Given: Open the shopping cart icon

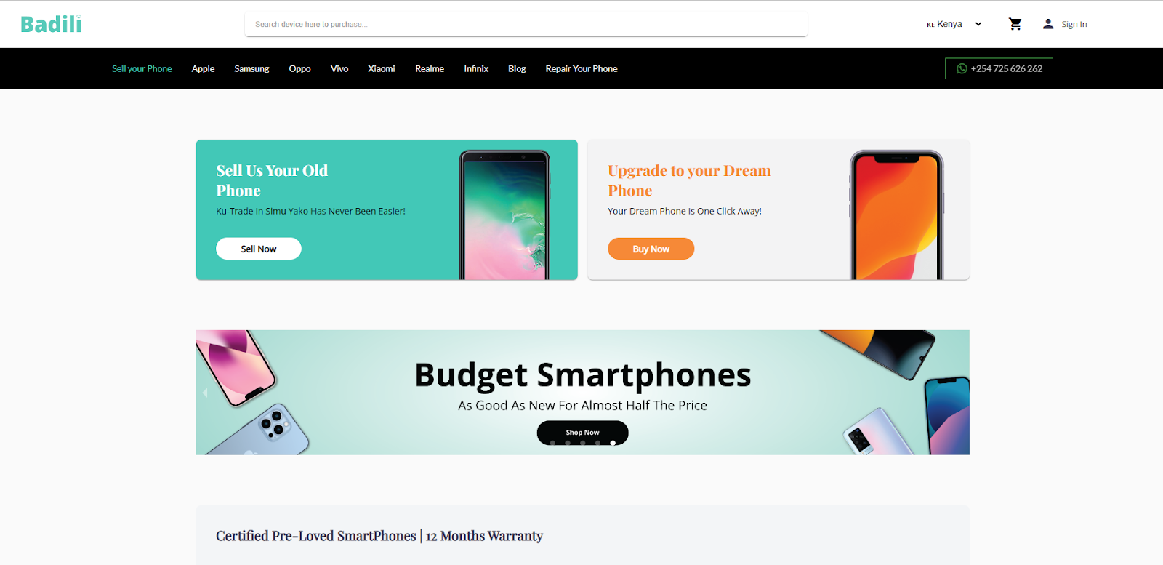Looking at the screenshot, I should point(1015,24).
